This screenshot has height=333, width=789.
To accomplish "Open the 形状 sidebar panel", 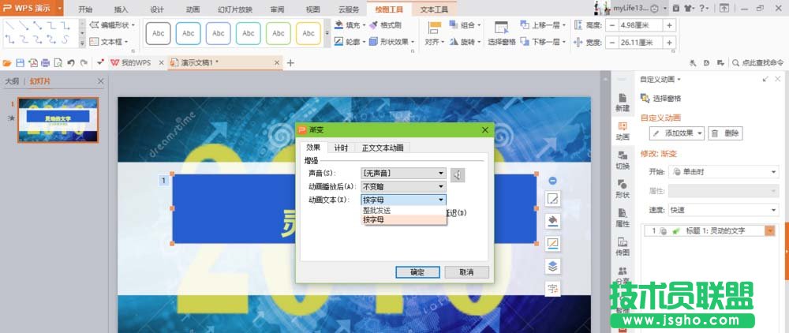I will click(x=623, y=189).
